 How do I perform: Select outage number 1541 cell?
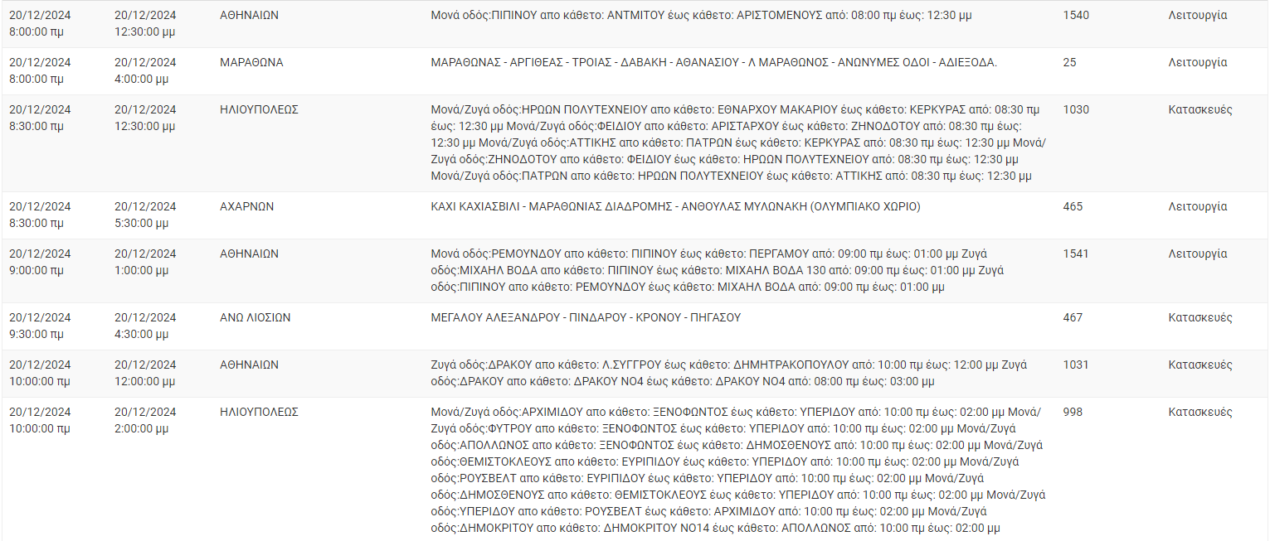point(1076,254)
